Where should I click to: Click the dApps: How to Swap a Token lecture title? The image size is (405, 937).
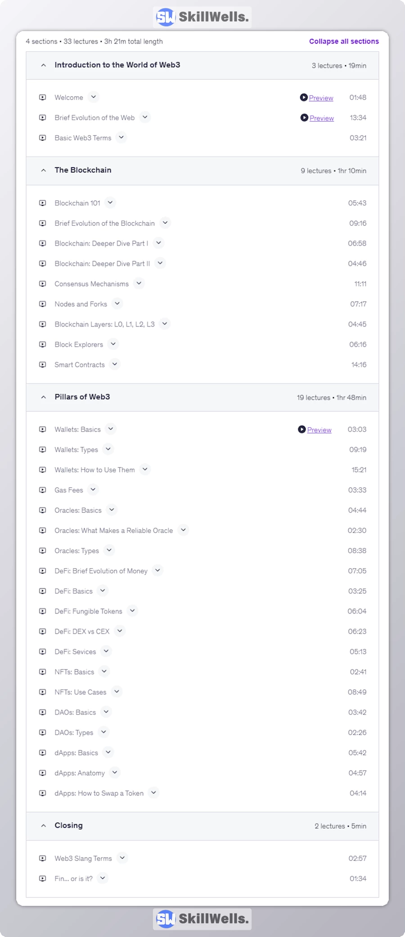coord(99,793)
